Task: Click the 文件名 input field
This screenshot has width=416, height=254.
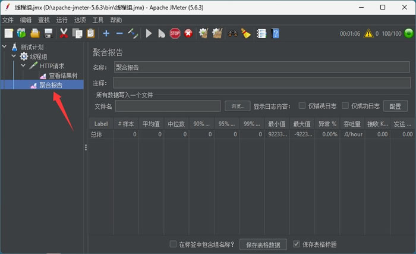Action: click(x=168, y=106)
